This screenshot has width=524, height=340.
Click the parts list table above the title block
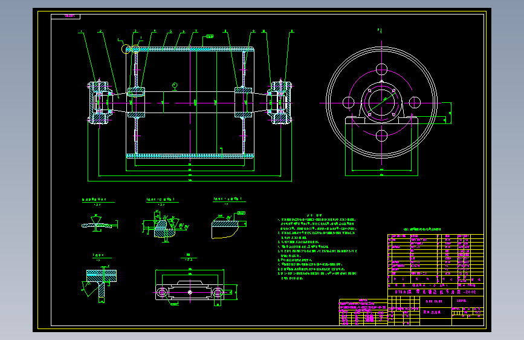[435, 259]
